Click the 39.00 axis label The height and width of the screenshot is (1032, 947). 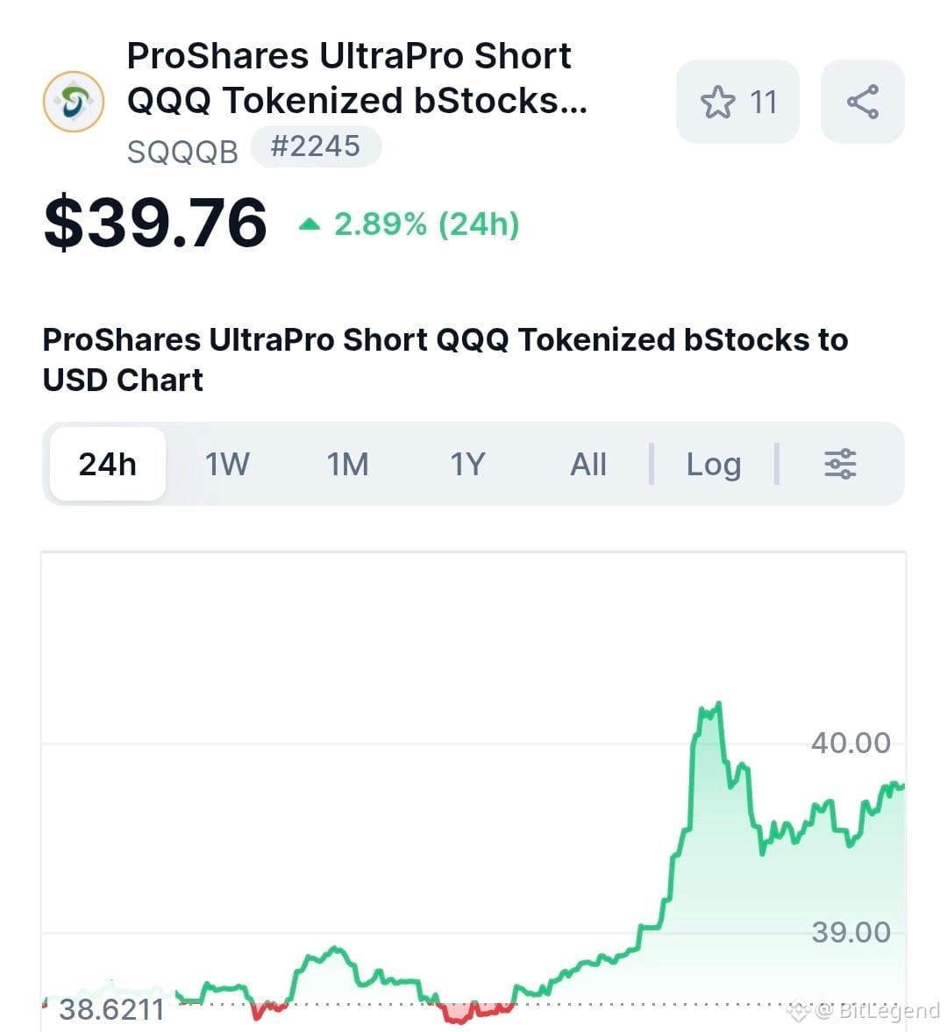coord(851,932)
